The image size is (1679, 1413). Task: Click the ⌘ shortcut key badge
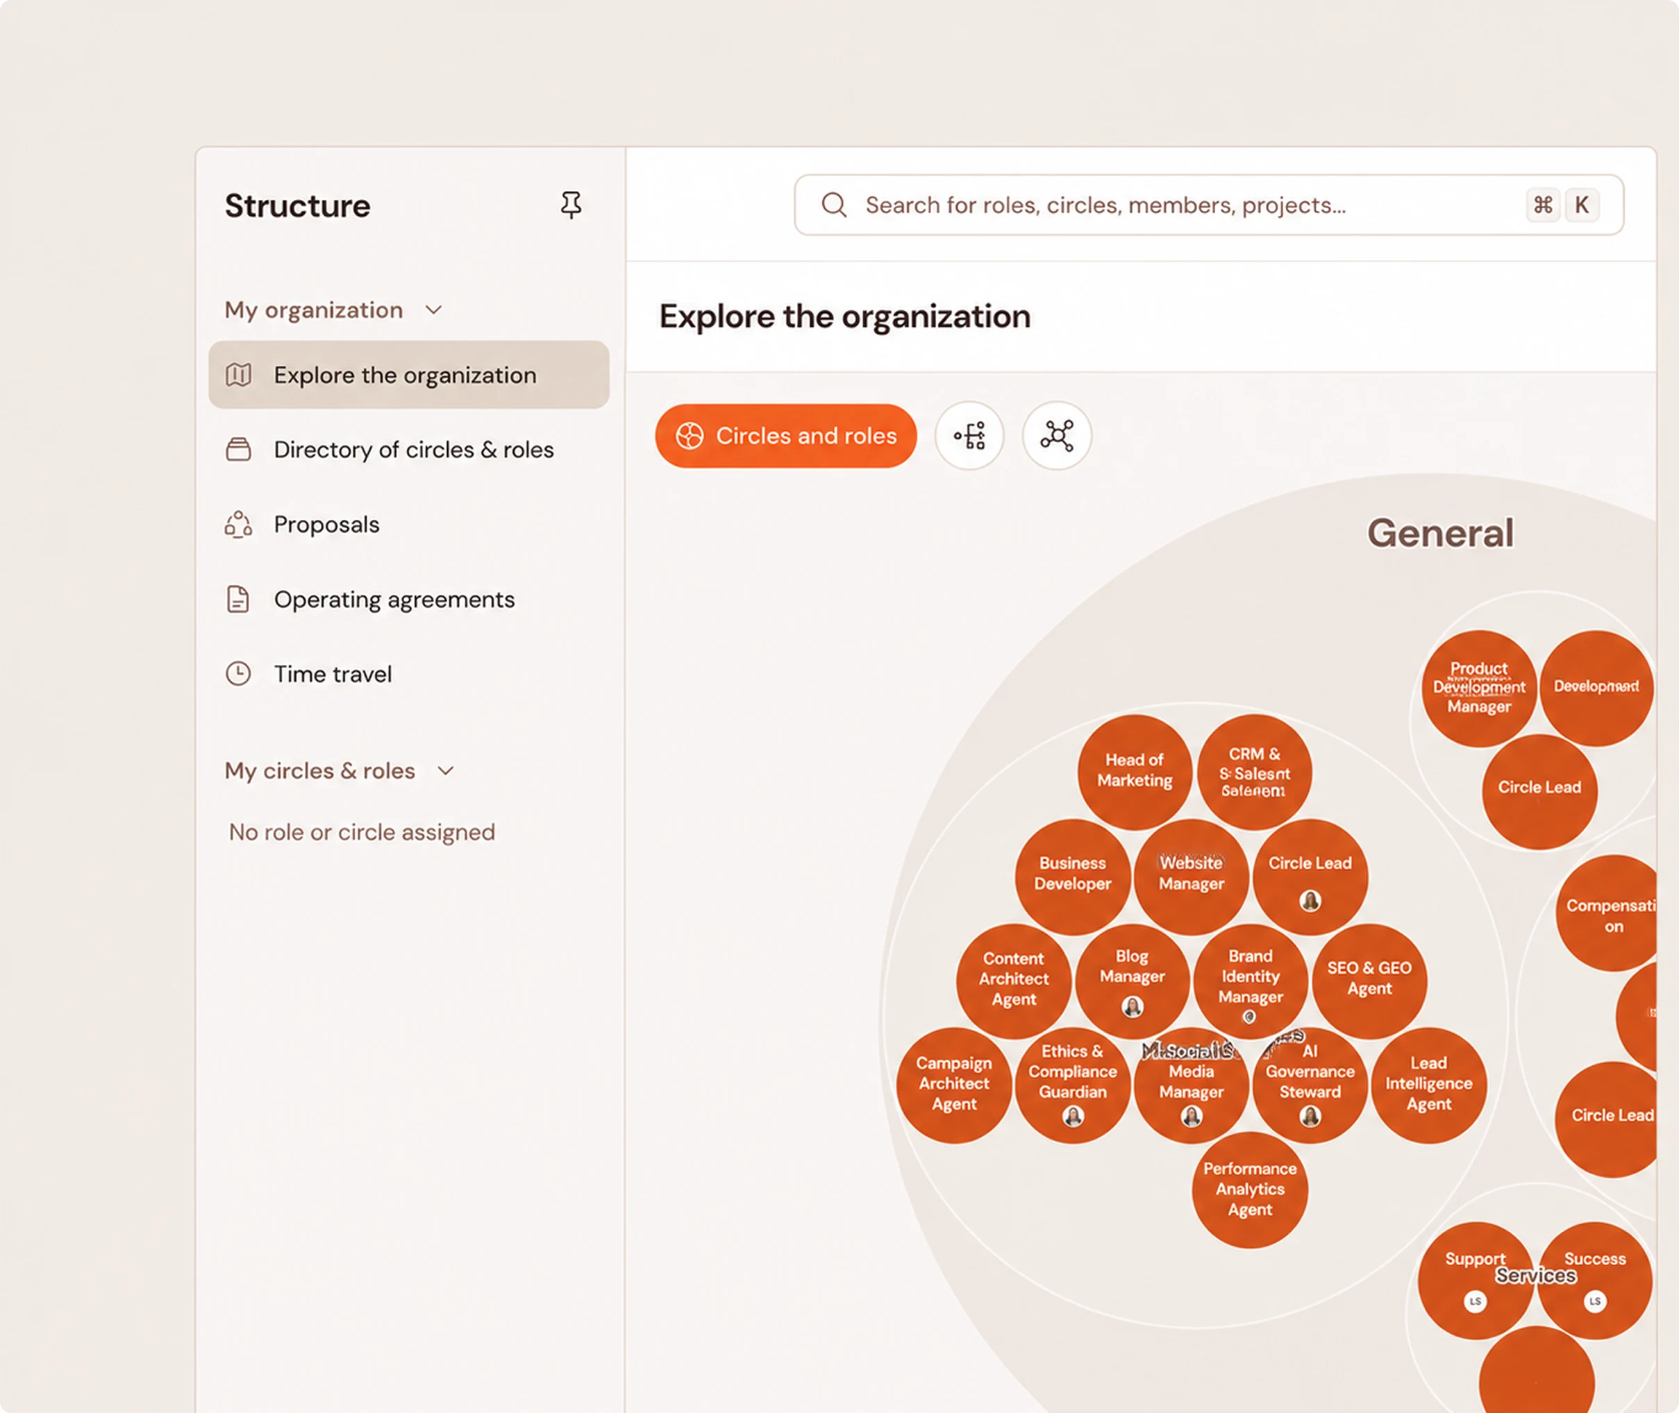point(1543,205)
